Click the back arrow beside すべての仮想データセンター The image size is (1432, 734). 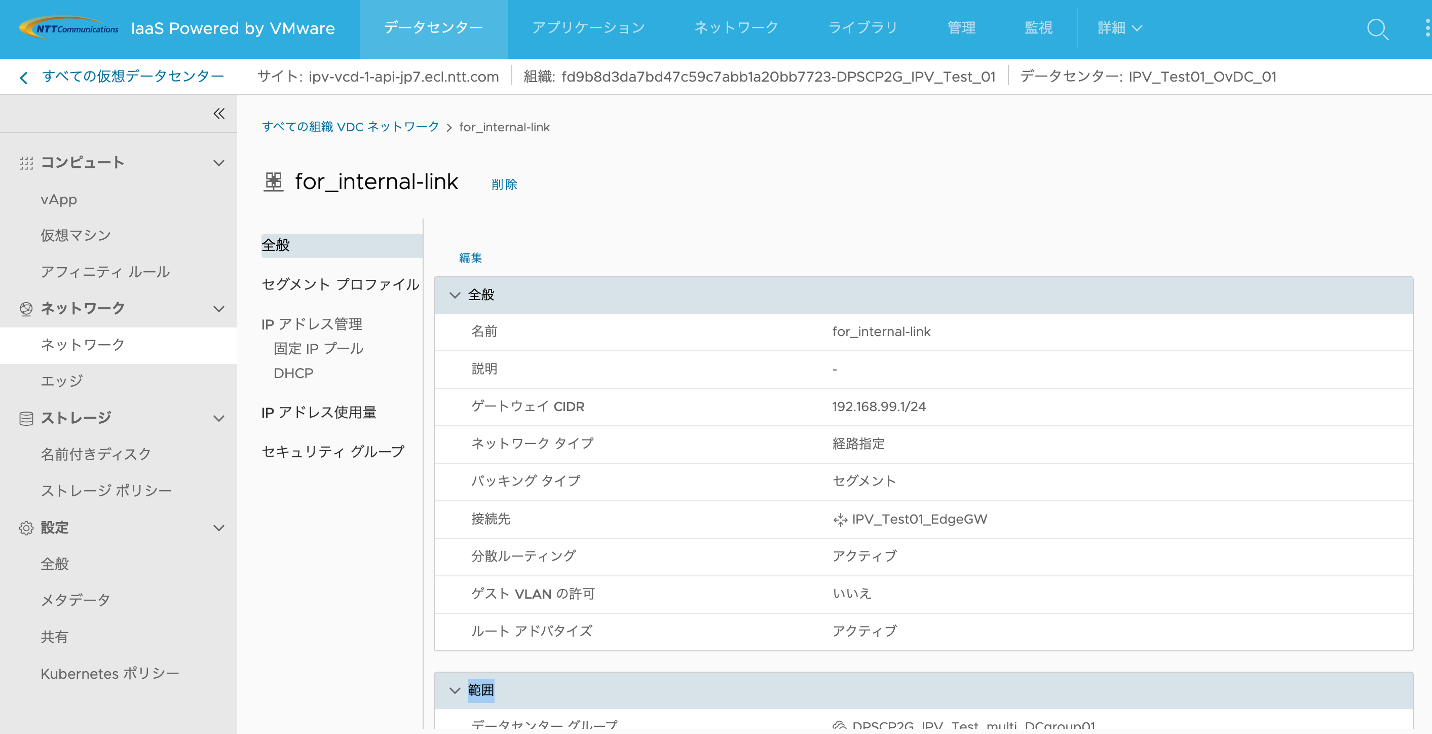(23, 77)
